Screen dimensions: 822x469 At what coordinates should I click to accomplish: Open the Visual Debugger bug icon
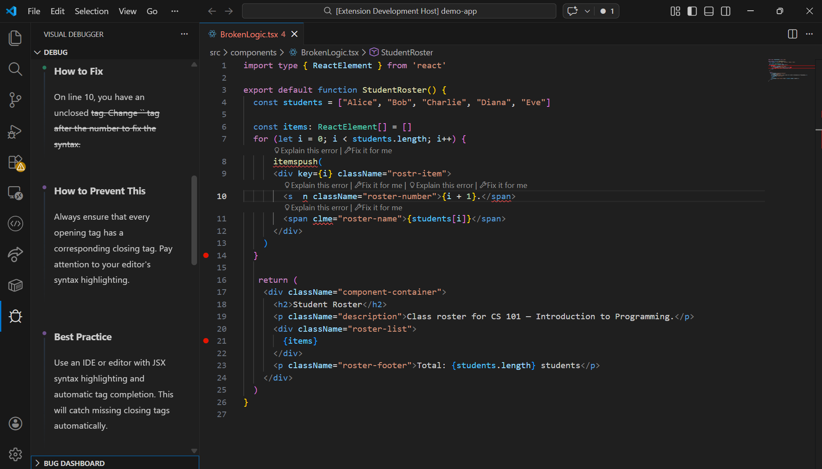[x=15, y=316]
